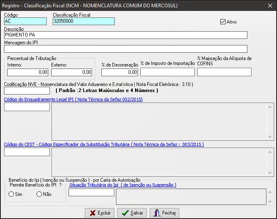Open the Código do Enquadramento Legal IPI link

click(x=73, y=99)
